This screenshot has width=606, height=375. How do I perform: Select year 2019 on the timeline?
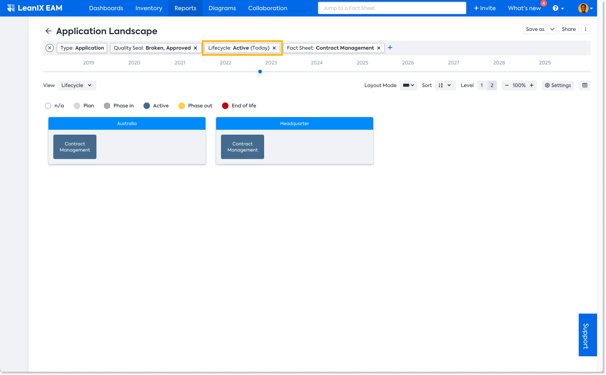pos(89,63)
